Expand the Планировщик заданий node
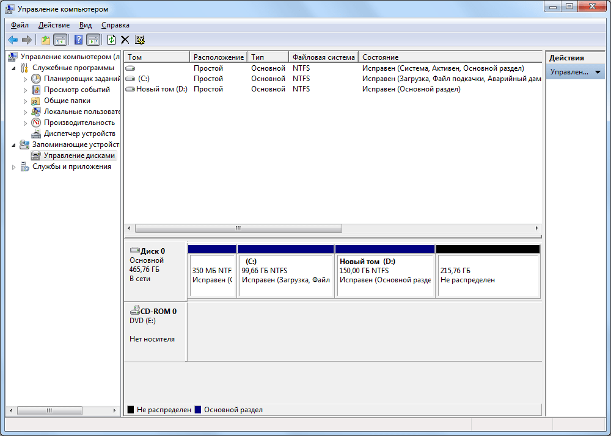The width and height of the screenshot is (611, 436). tap(25, 79)
